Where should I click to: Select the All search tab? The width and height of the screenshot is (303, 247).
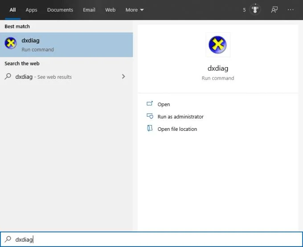tap(12, 10)
